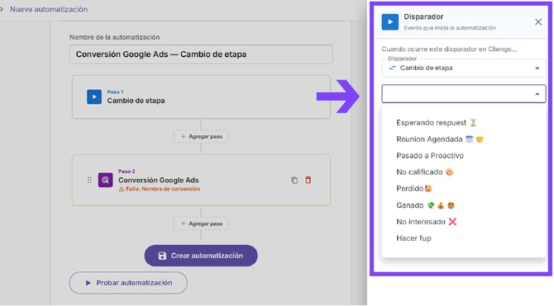Click the swap icon beside 'Cambio de etapa' dropdown

coord(392,68)
